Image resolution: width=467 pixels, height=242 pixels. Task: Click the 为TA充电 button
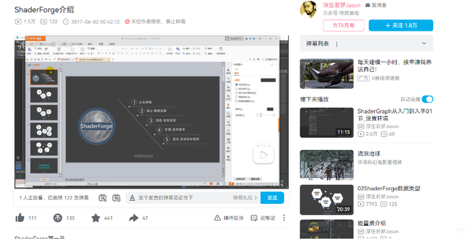pos(343,25)
